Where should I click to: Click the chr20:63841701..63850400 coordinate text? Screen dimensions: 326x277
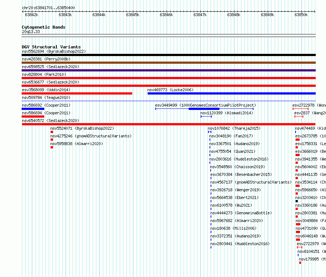pos(48,8)
